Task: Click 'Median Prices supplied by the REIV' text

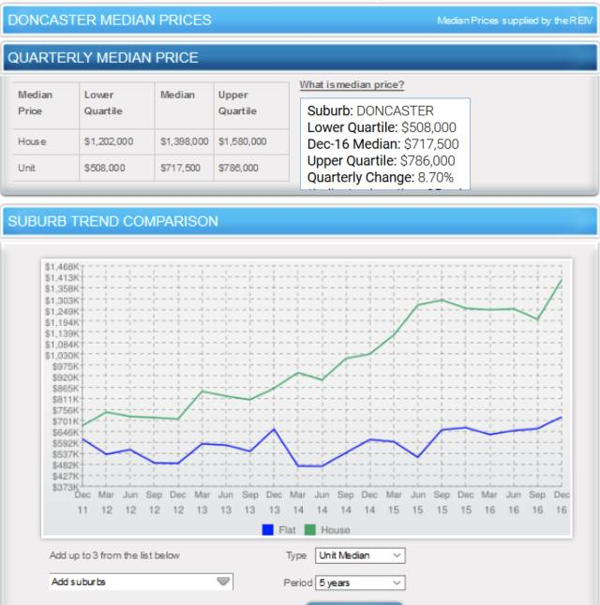Action: click(515, 21)
